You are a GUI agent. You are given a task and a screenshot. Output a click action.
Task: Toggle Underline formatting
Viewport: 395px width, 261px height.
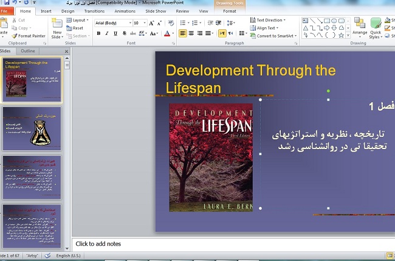tap(115, 33)
